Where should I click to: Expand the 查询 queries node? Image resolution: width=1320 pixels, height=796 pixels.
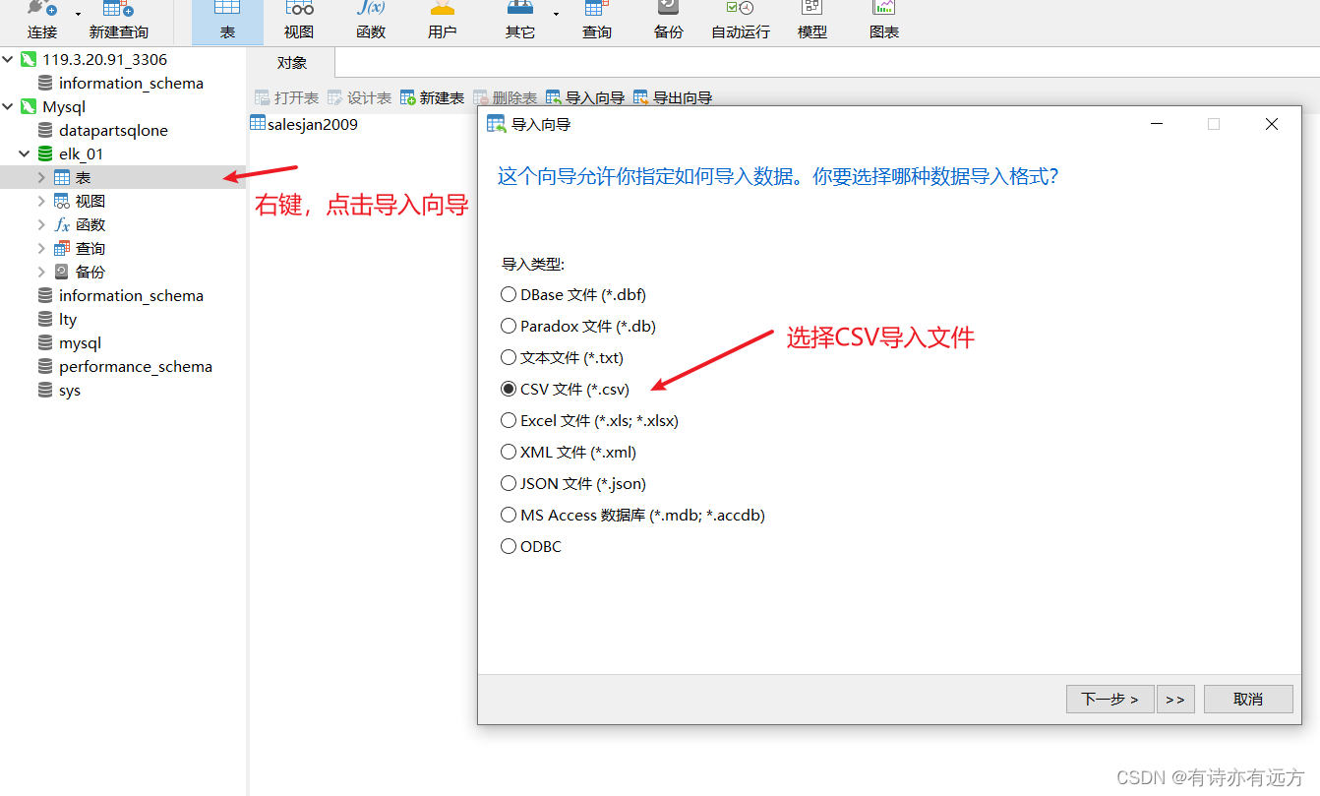pos(41,248)
